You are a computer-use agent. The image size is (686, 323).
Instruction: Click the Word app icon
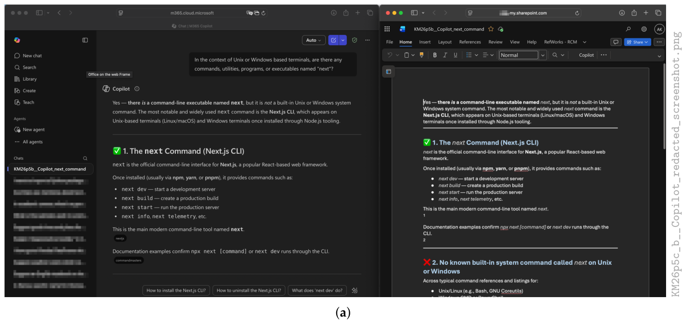pyautogui.click(x=403, y=29)
